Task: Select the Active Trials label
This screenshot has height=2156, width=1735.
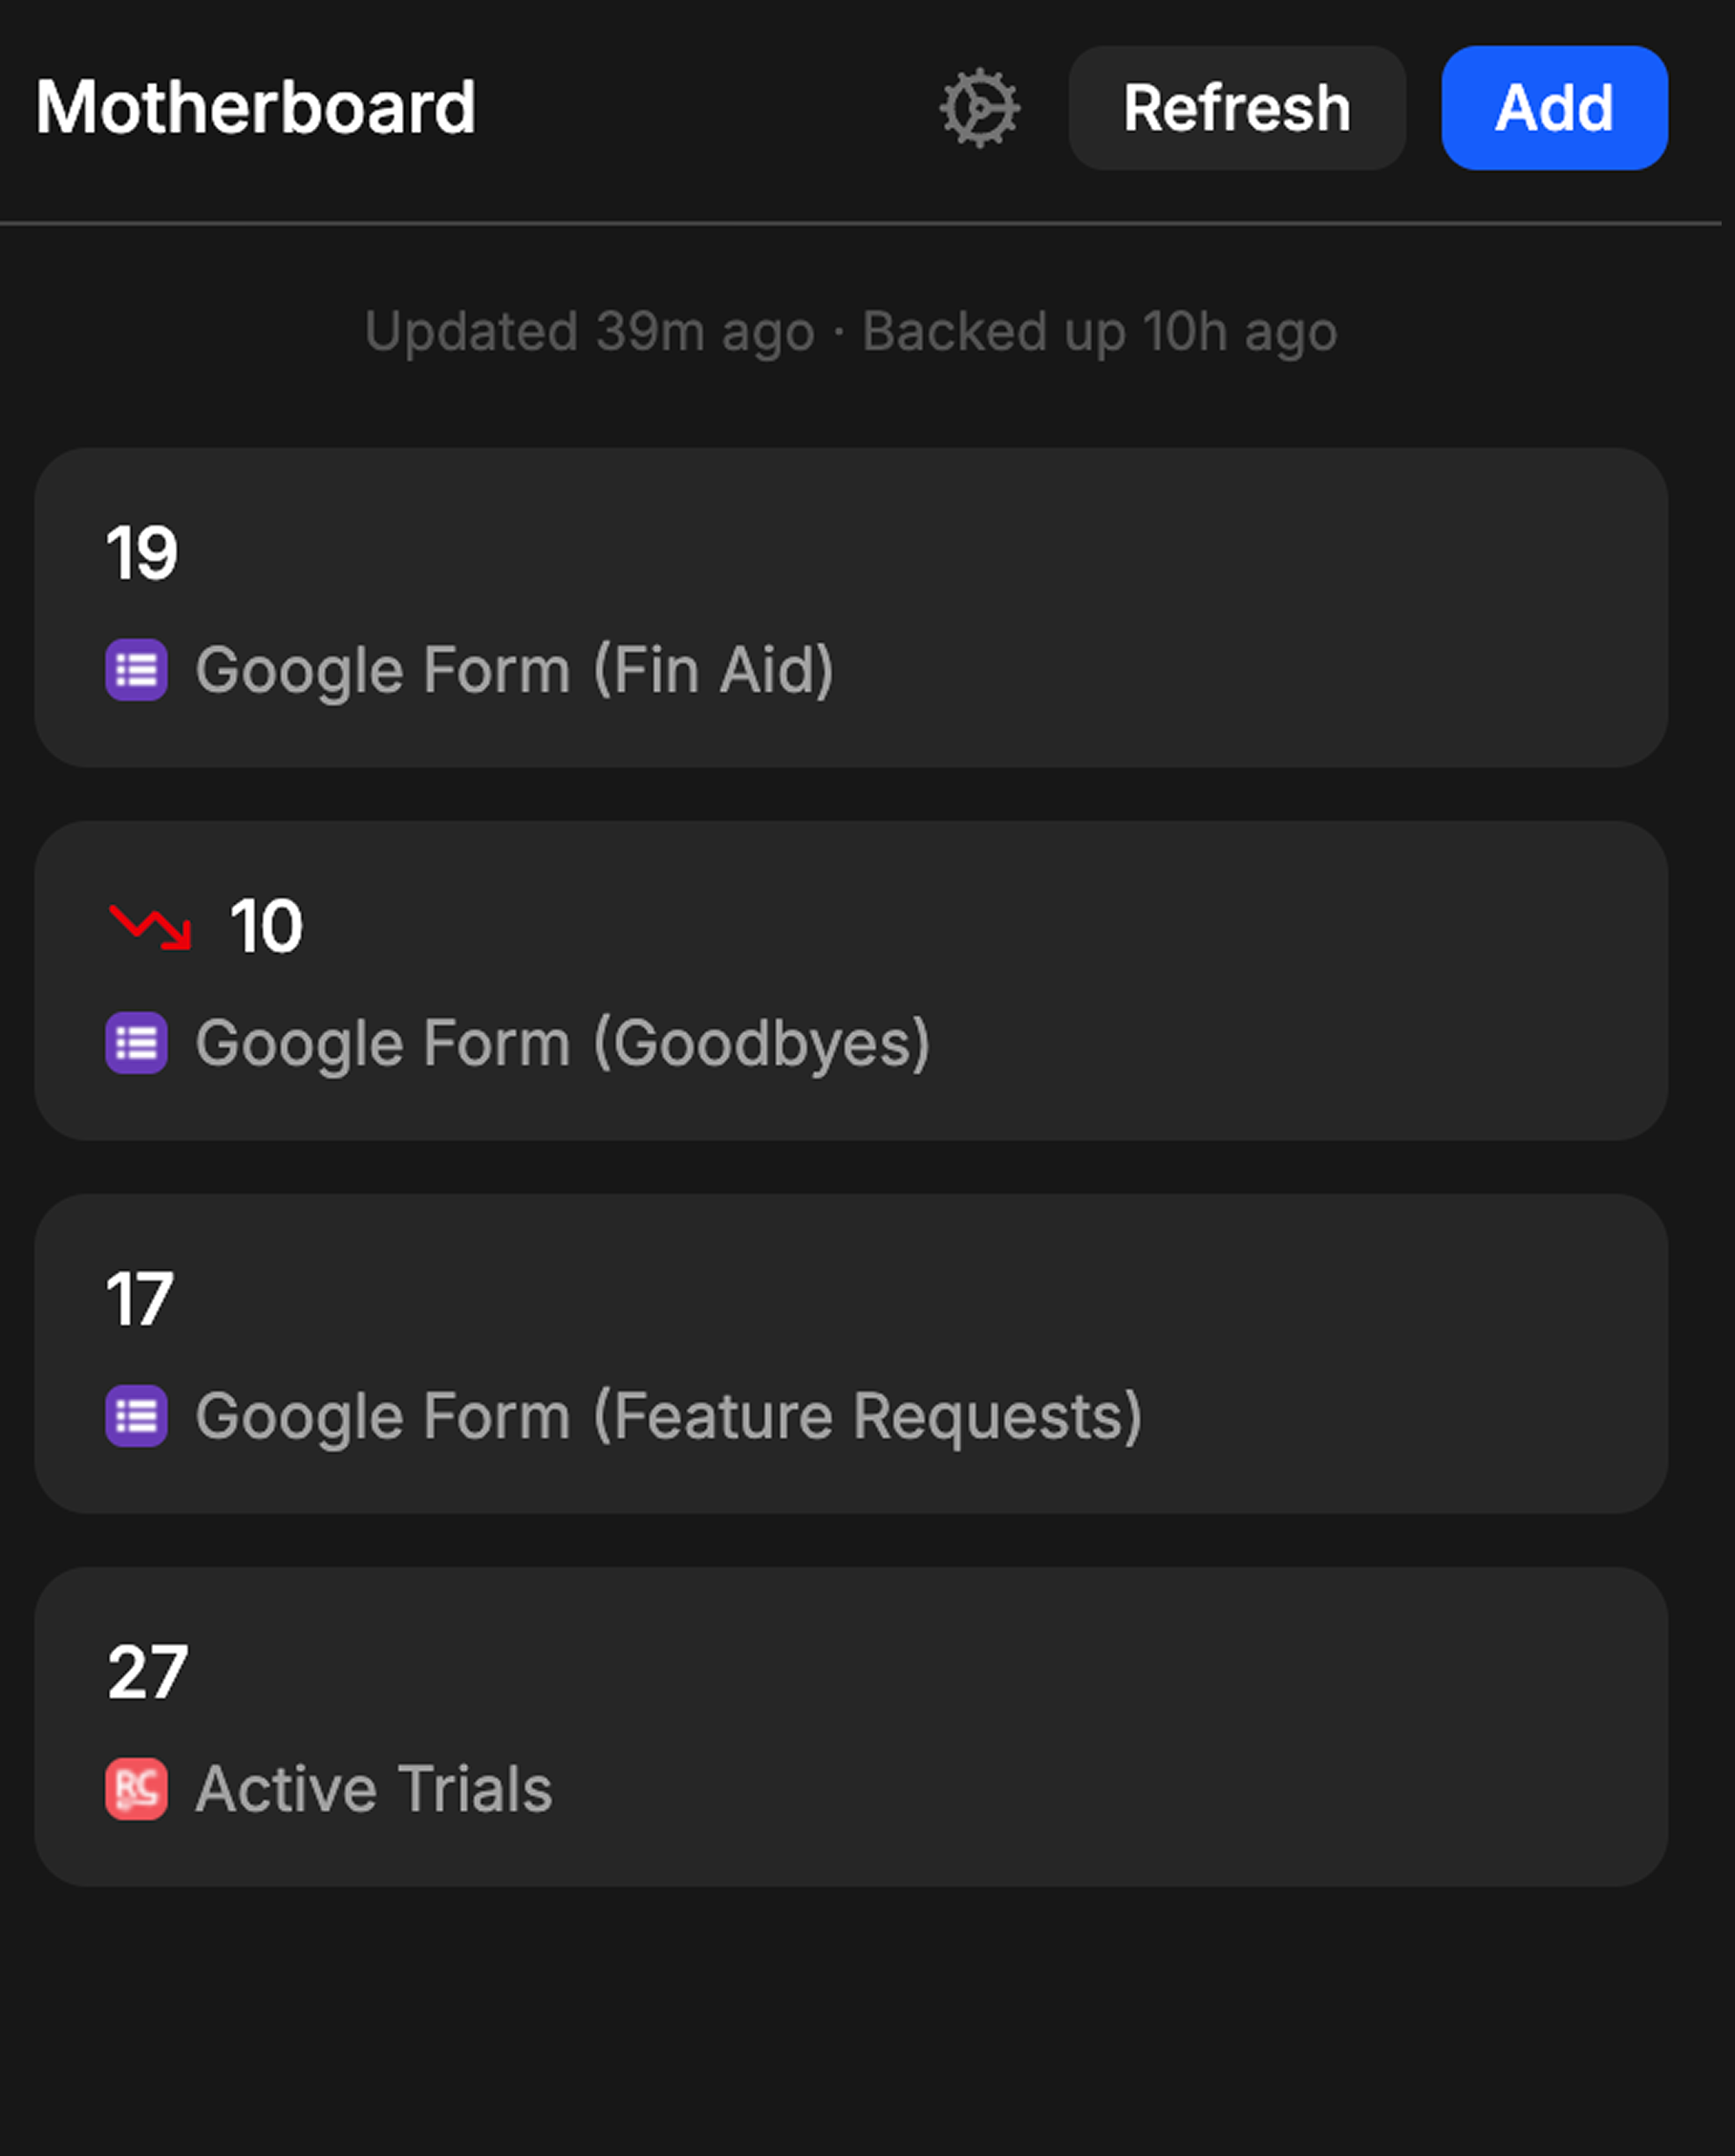Action: (x=374, y=1789)
